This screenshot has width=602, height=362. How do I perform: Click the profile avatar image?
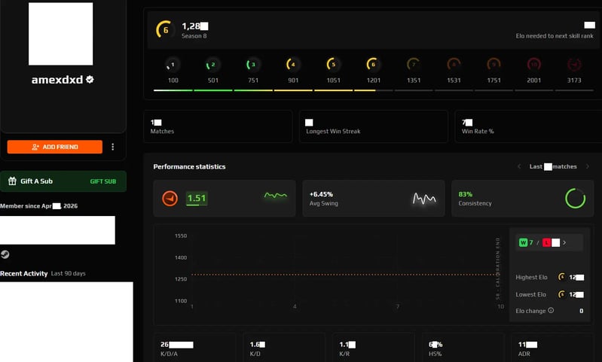pos(61,34)
